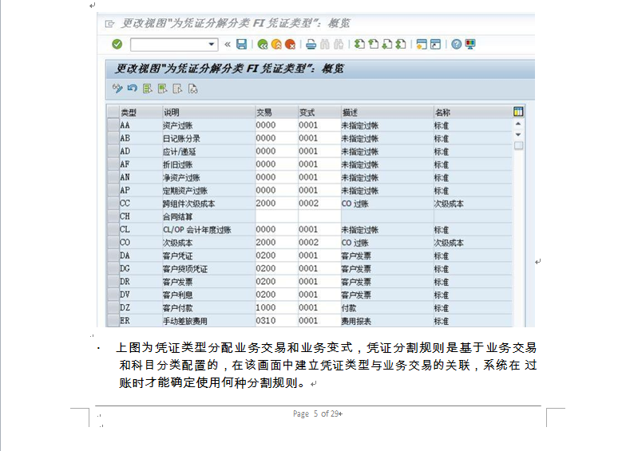Click the 合同结算 cell

(208, 216)
